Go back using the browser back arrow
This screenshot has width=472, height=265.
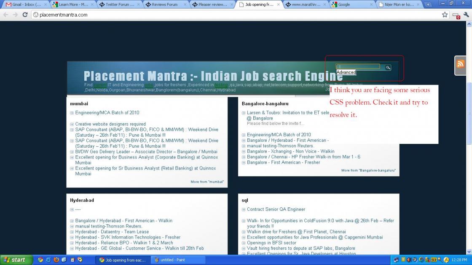click(x=6, y=15)
